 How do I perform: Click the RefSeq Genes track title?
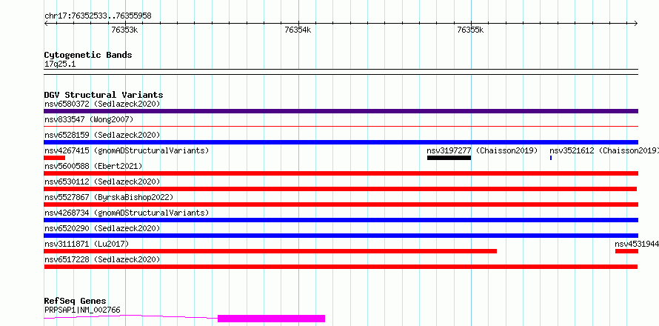(75, 302)
